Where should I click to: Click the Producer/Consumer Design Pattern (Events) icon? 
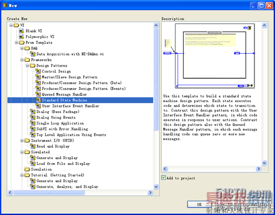[38, 88]
